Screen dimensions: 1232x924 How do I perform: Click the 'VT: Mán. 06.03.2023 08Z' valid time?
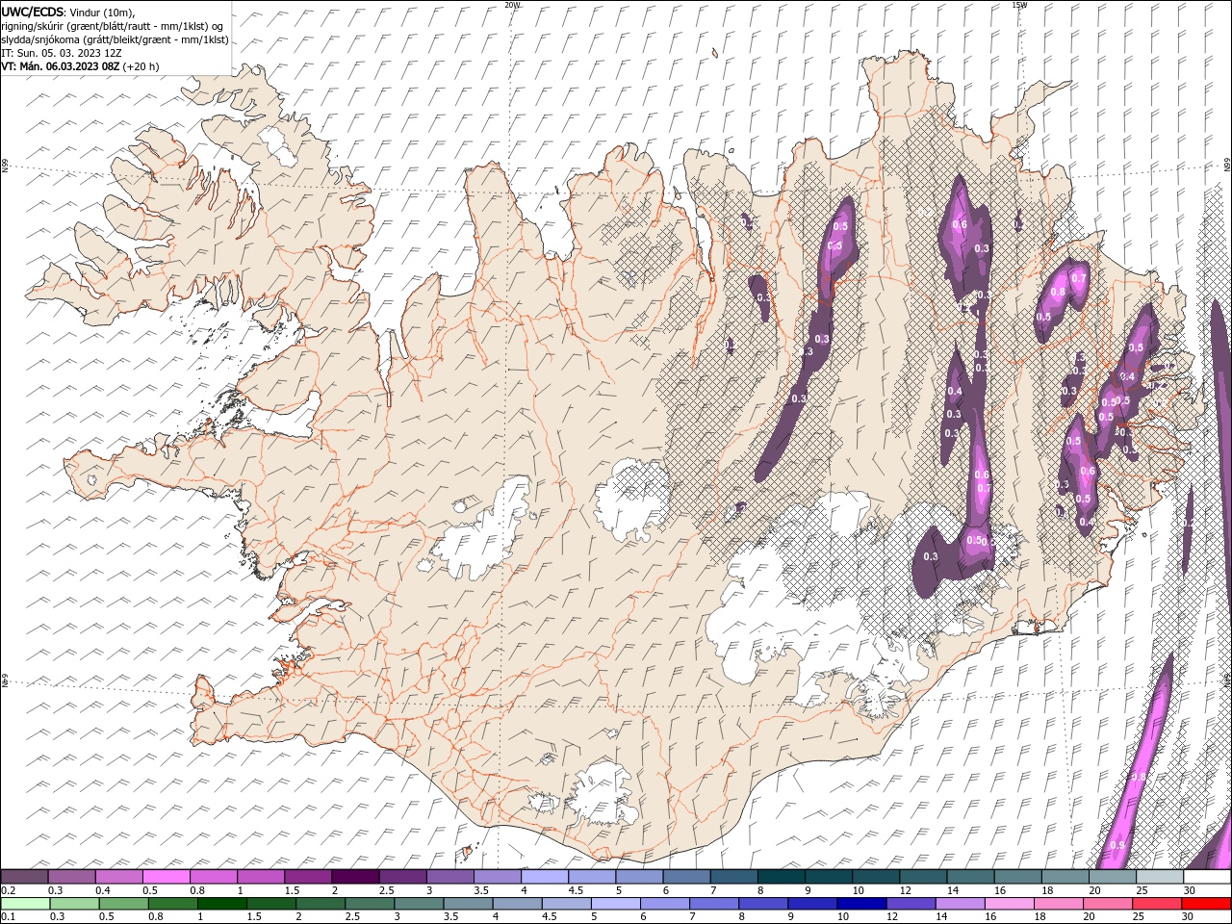[60, 66]
